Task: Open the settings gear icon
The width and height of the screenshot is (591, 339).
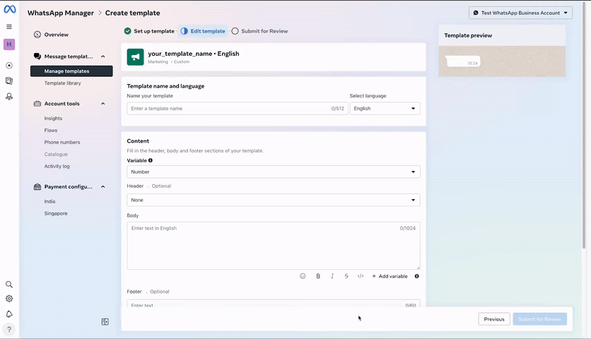Action: tap(9, 299)
